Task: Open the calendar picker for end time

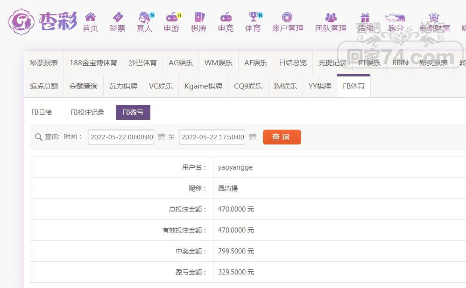Action: coord(253,137)
